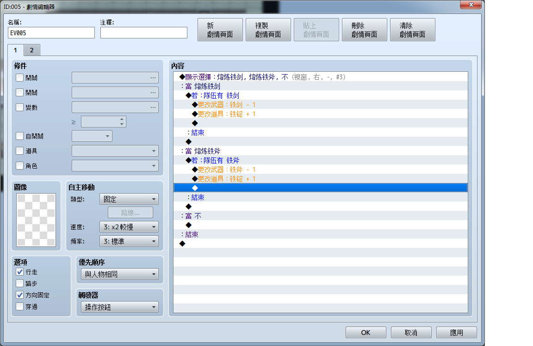
Task: Select the 更改武器：铁斧 - 1 line
Action: coord(321,170)
